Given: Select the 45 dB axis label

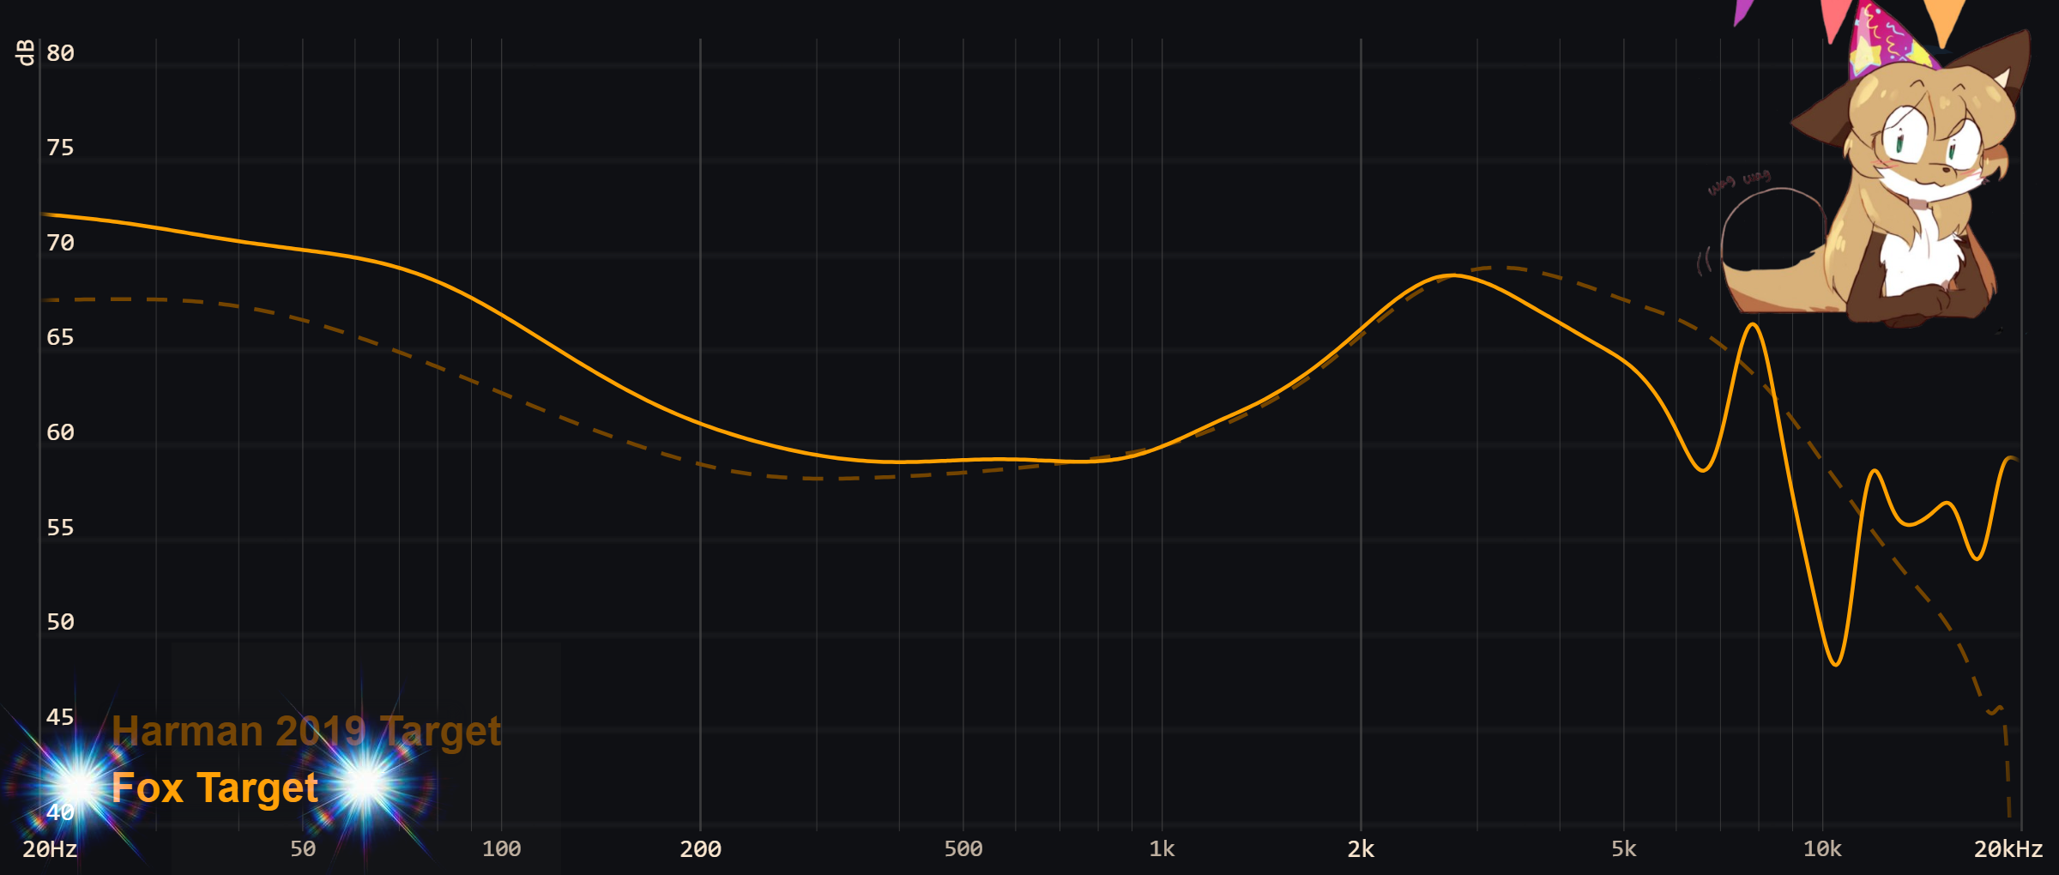Looking at the screenshot, I should coord(60,717).
